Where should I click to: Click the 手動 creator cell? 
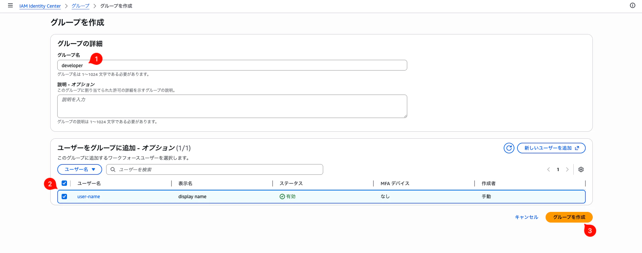pos(486,197)
